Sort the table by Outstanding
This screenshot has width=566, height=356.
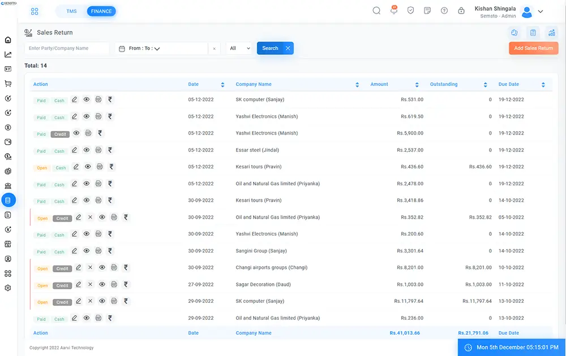485,85
